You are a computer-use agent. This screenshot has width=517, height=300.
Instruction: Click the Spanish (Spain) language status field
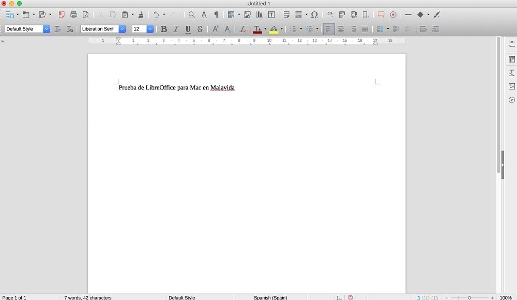click(x=270, y=297)
